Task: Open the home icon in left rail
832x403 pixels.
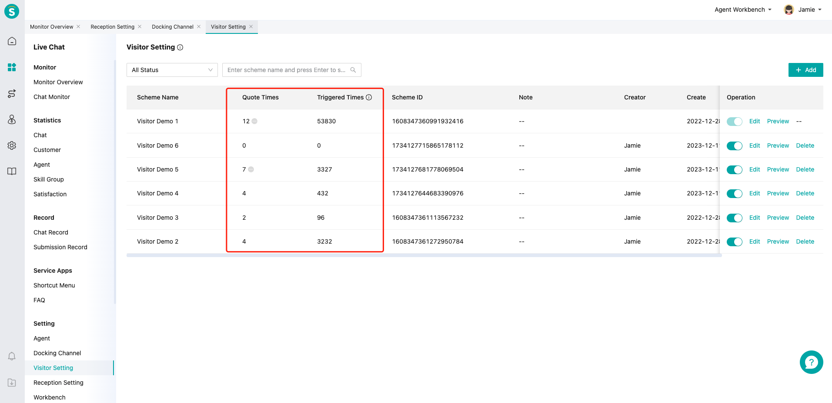Action: coord(12,41)
